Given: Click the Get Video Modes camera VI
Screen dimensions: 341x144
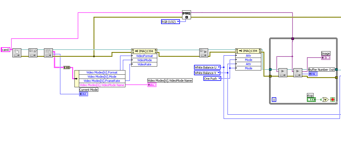Looking at the screenshot, I should pos(48,53).
